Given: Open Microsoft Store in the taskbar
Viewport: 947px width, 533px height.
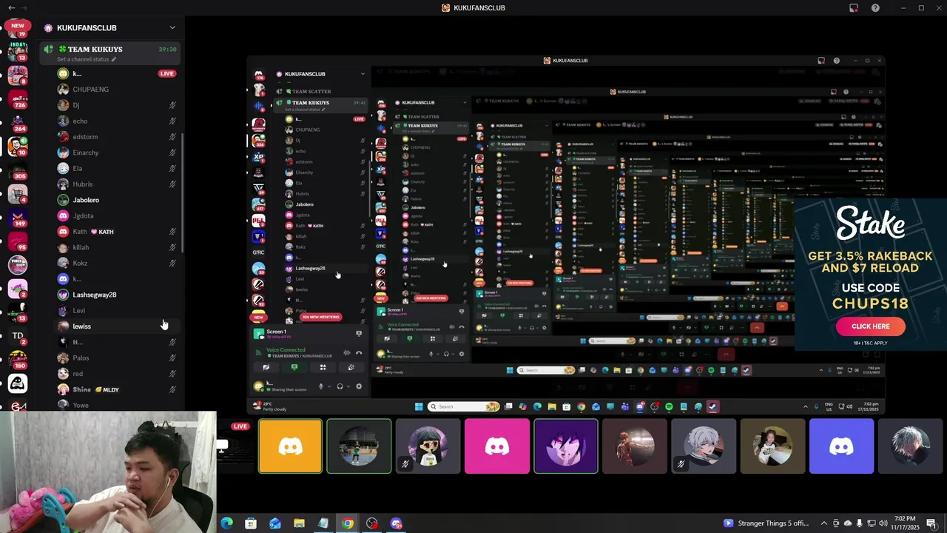Looking at the screenshot, I should [x=251, y=523].
